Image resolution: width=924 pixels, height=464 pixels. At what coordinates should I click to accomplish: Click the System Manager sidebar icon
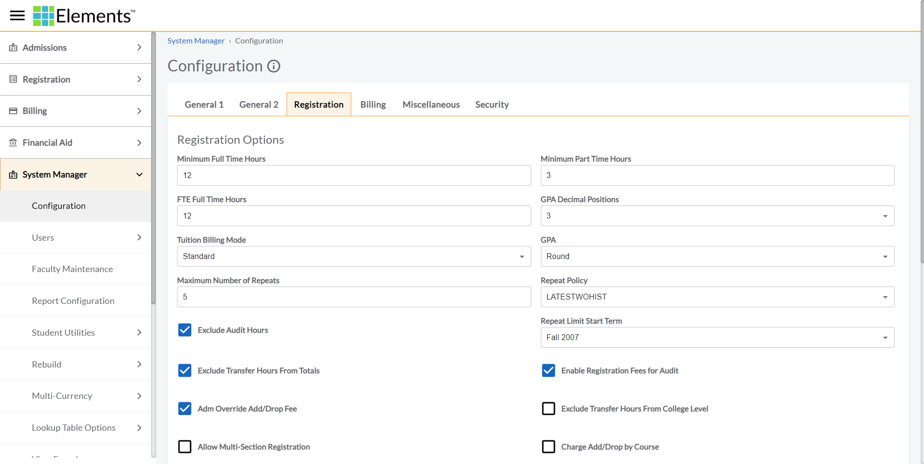(x=13, y=175)
